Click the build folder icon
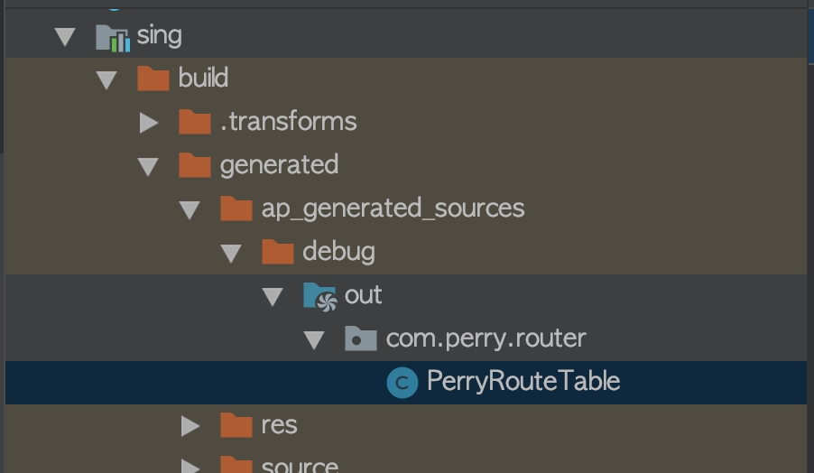 pyautogui.click(x=153, y=79)
